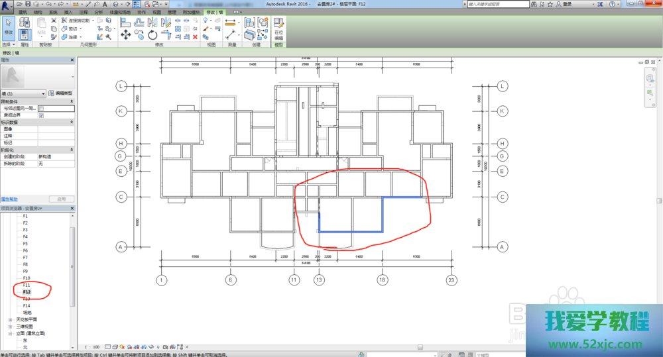663x357 pixels.
Task: Click the 1 : 100 view scale control
Action: [92, 347]
